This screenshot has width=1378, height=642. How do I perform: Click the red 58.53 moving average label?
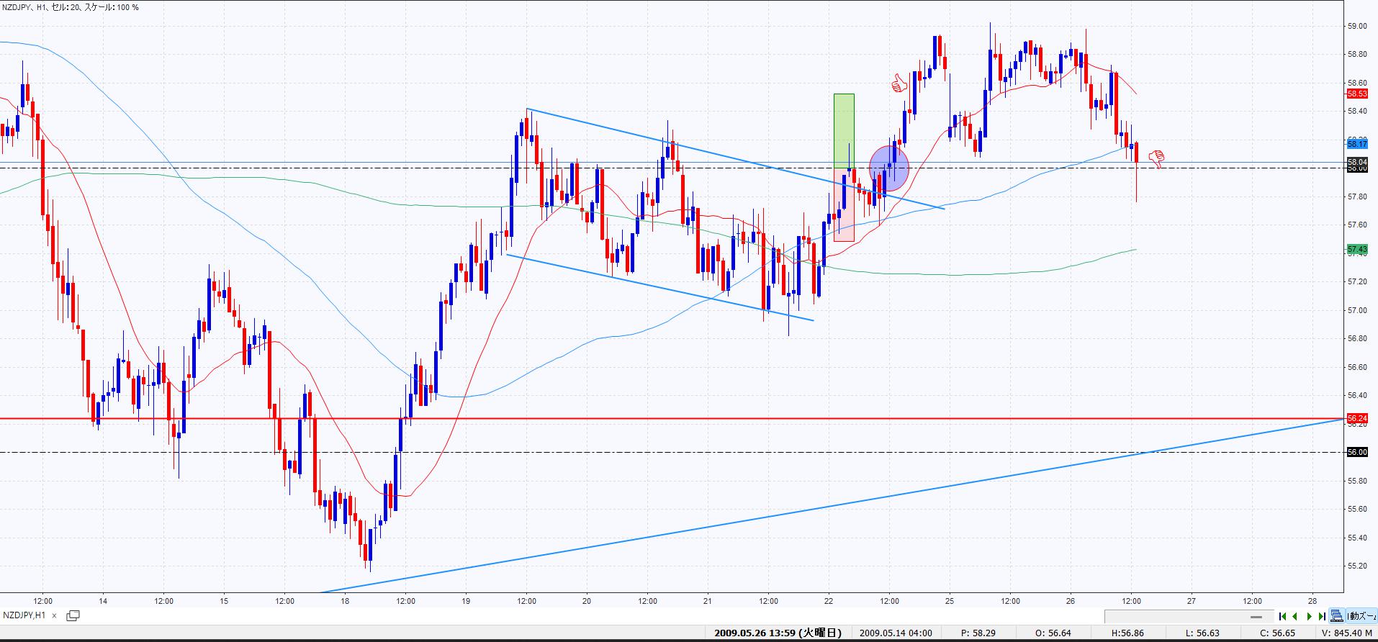tap(1356, 94)
